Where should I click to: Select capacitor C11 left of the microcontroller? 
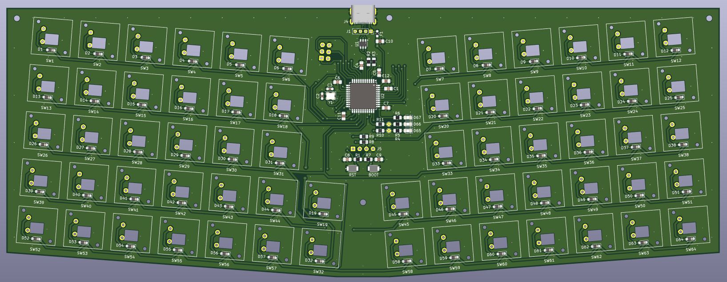point(343,116)
